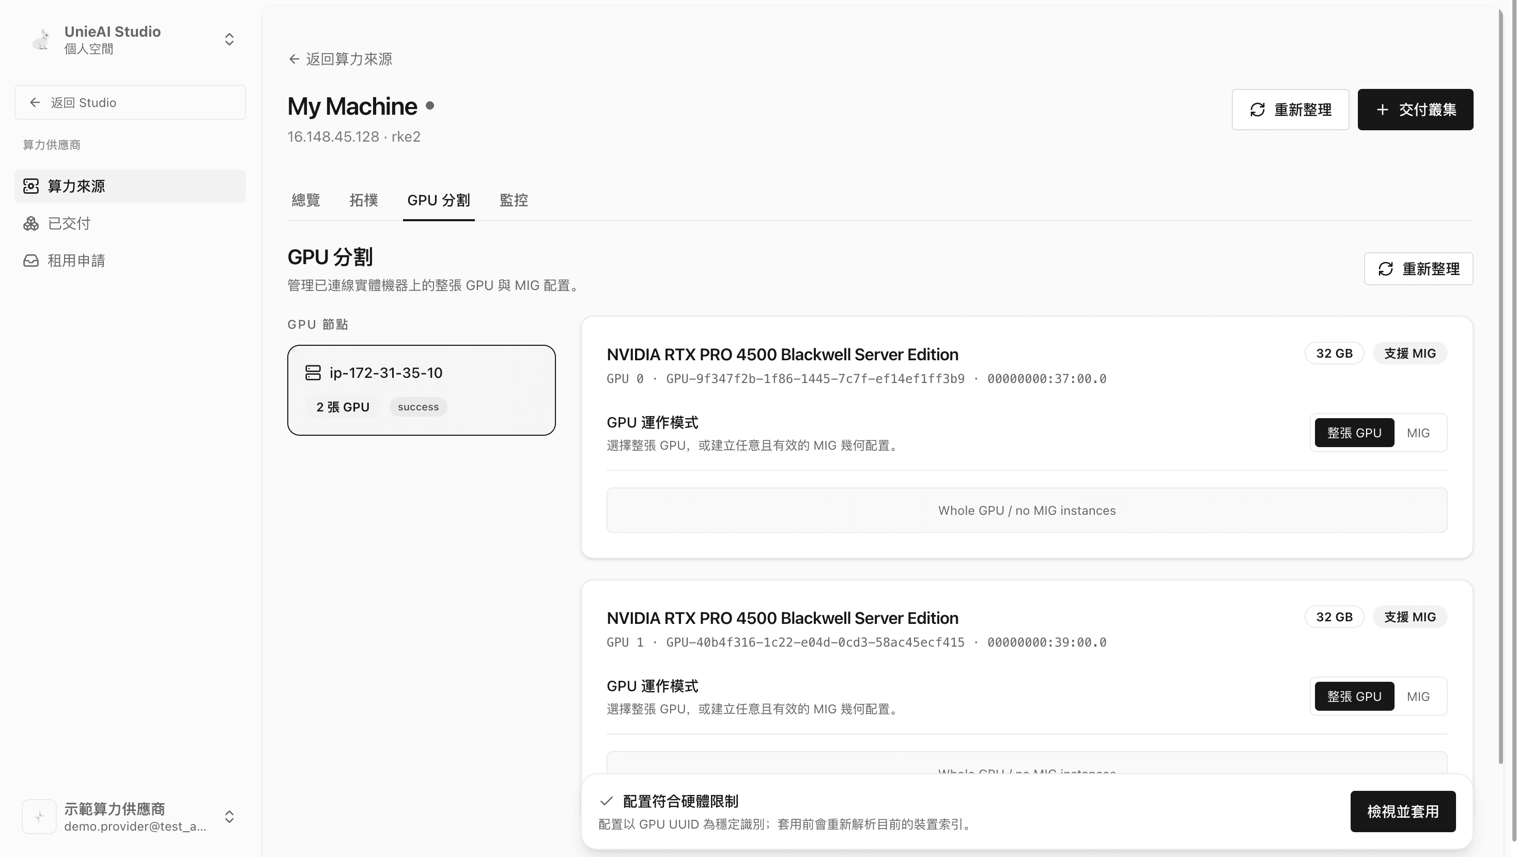The height and width of the screenshot is (857, 1517).
Task: Click the 檢視並套用 button
Action: coord(1403,812)
